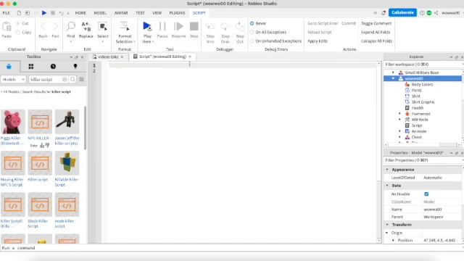
Task: Navigate forward with the Fwd arrow
Action: click(x=55, y=27)
